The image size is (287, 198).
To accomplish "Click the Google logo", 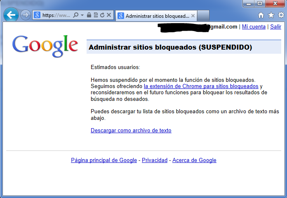I will click(x=45, y=46).
